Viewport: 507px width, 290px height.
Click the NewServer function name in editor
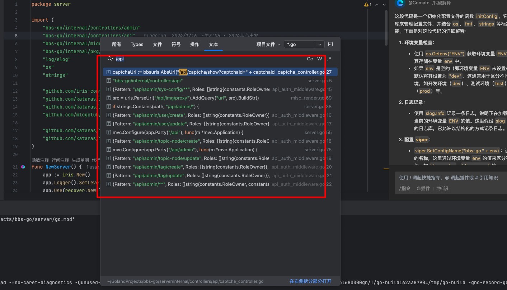(x=58, y=167)
